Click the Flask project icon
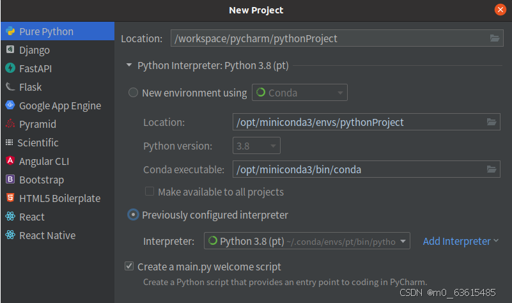Viewport: 512px width, 303px height. click(x=10, y=87)
